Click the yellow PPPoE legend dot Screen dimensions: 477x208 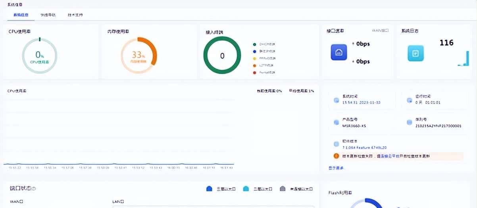click(254, 59)
